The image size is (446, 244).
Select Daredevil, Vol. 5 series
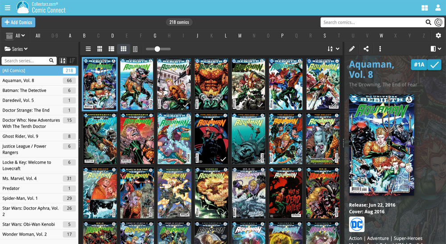coord(39,100)
